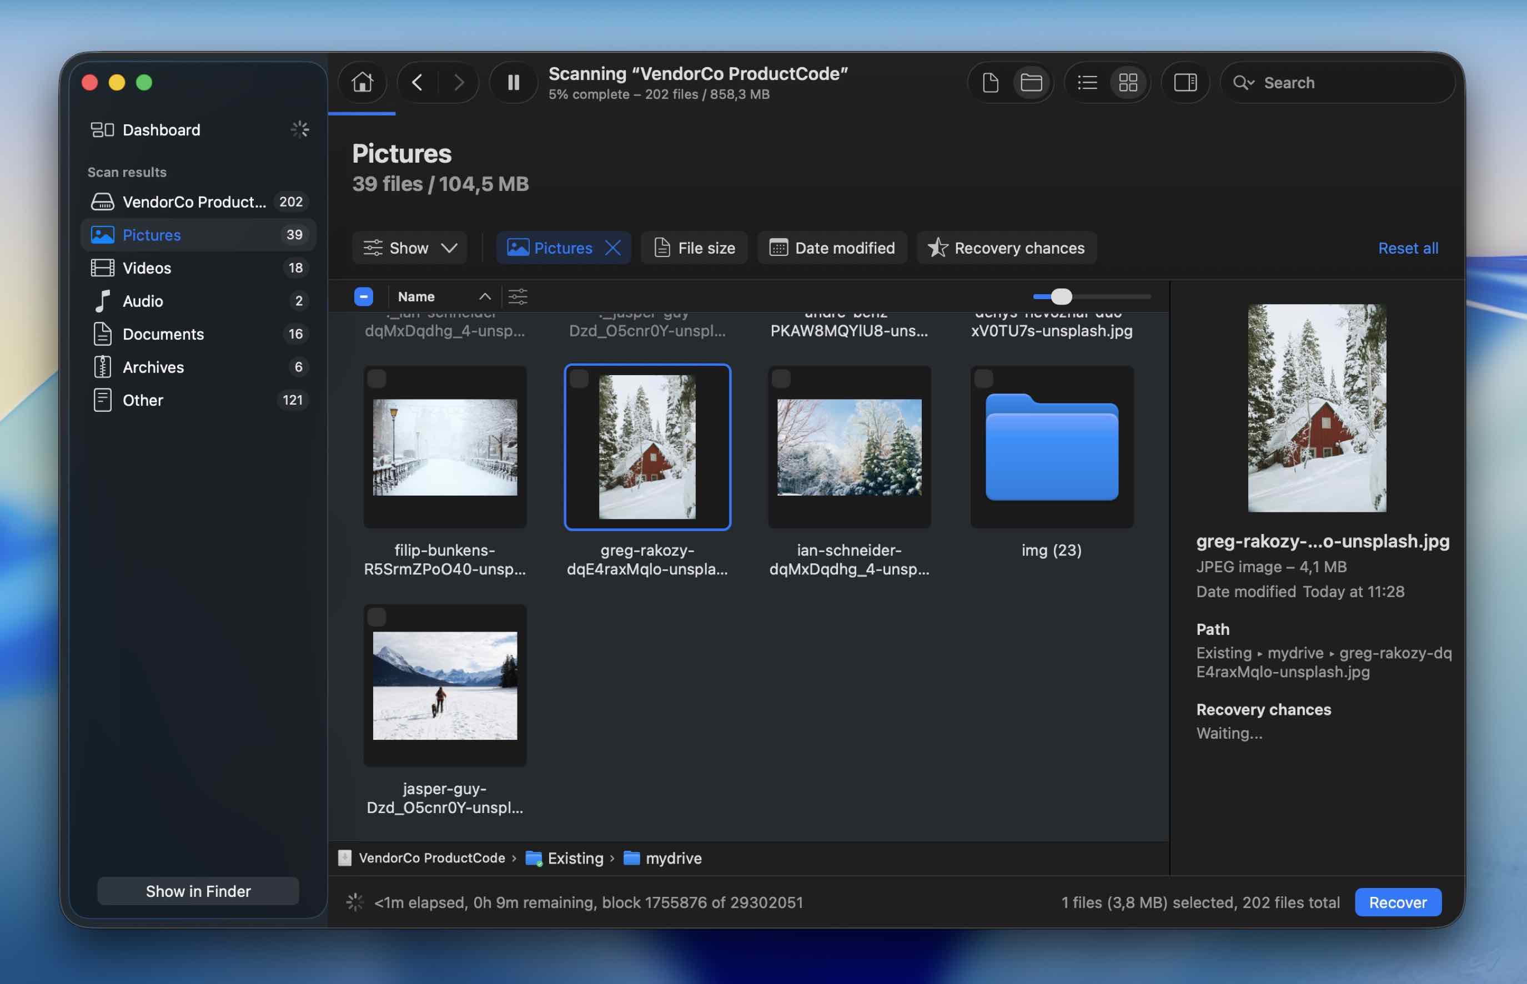Pause the scanning process
Screen dimensions: 1527x984
click(512, 82)
